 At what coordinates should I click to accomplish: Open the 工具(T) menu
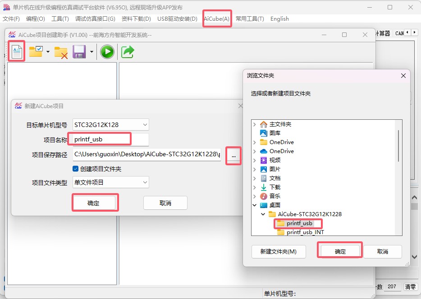point(60,19)
